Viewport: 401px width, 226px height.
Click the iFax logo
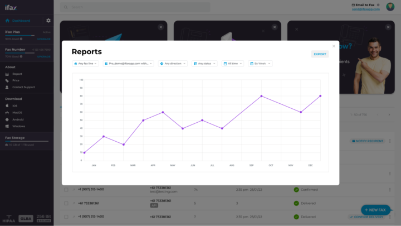coord(11,8)
